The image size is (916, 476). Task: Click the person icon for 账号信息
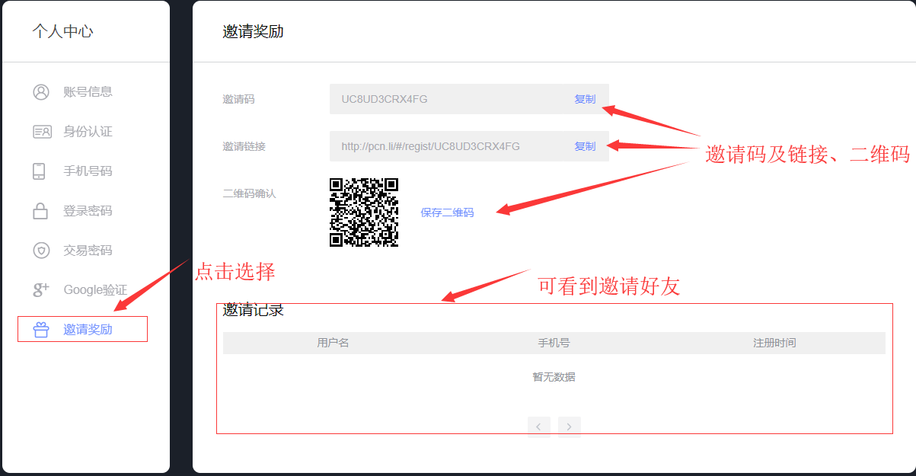click(41, 92)
